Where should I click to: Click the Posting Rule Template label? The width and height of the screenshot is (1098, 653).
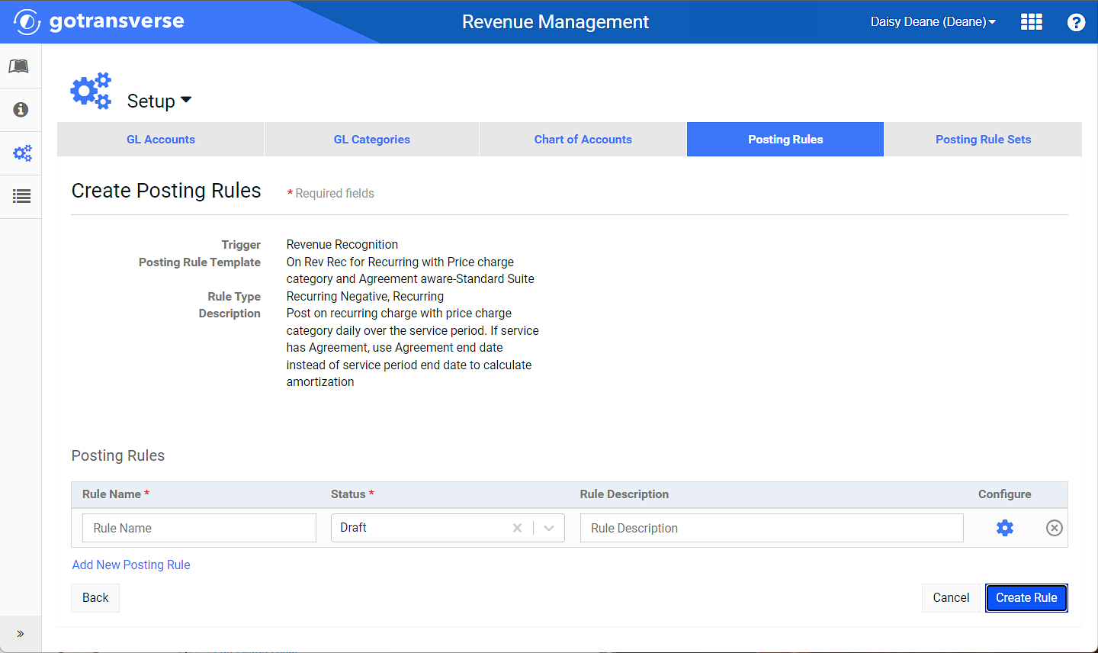200,262
